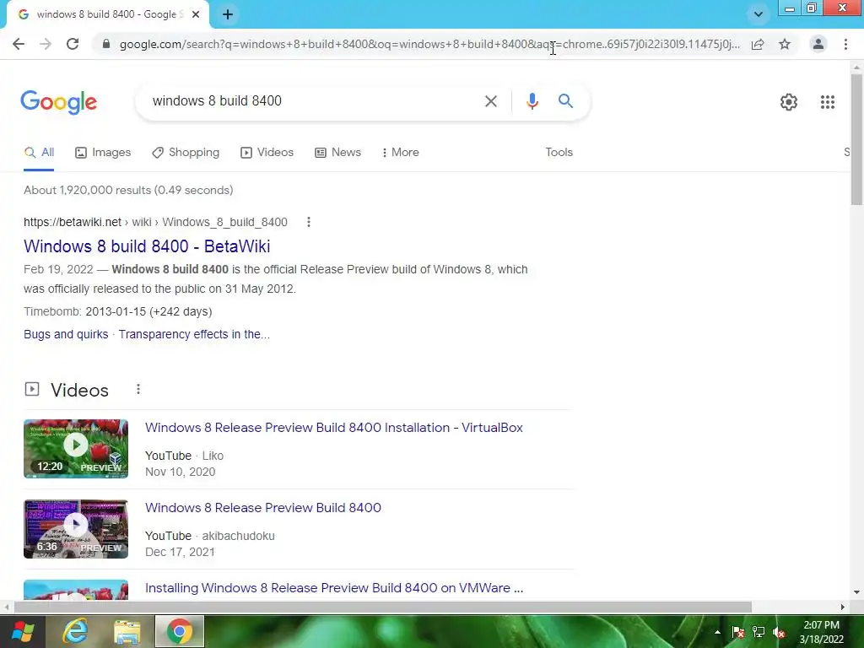Open Action Center flag icon
The width and height of the screenshot is (864, 648).
point(738,632)
